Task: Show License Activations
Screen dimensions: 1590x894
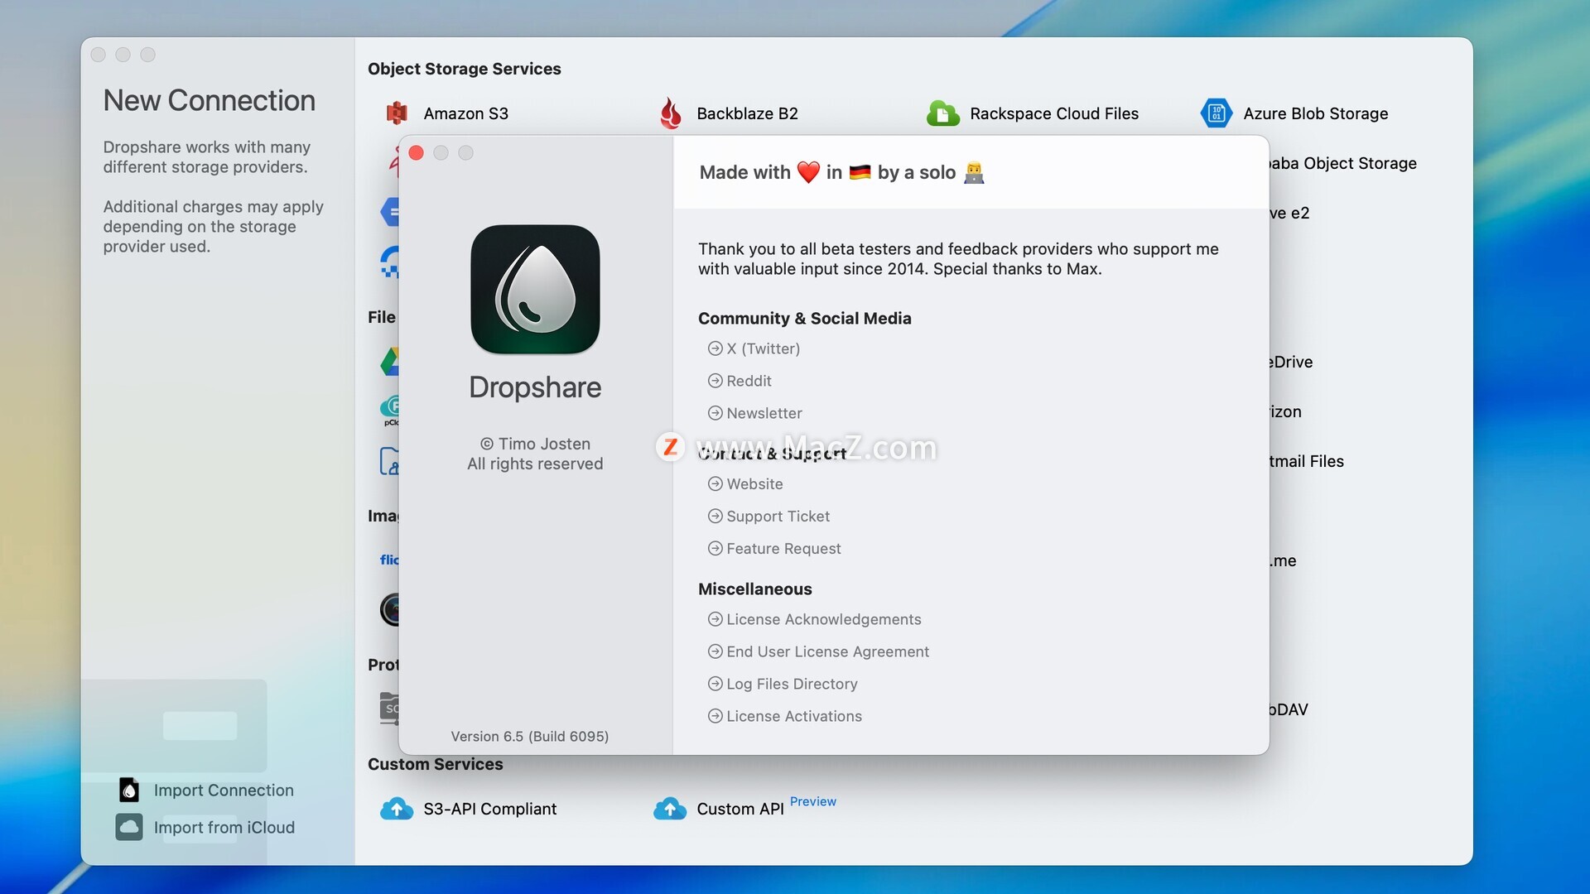Action: [x=793, y=716]
